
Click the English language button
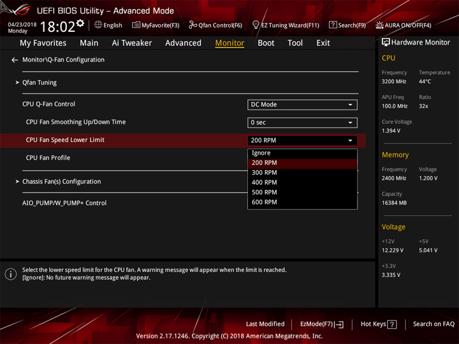[108, 25]
